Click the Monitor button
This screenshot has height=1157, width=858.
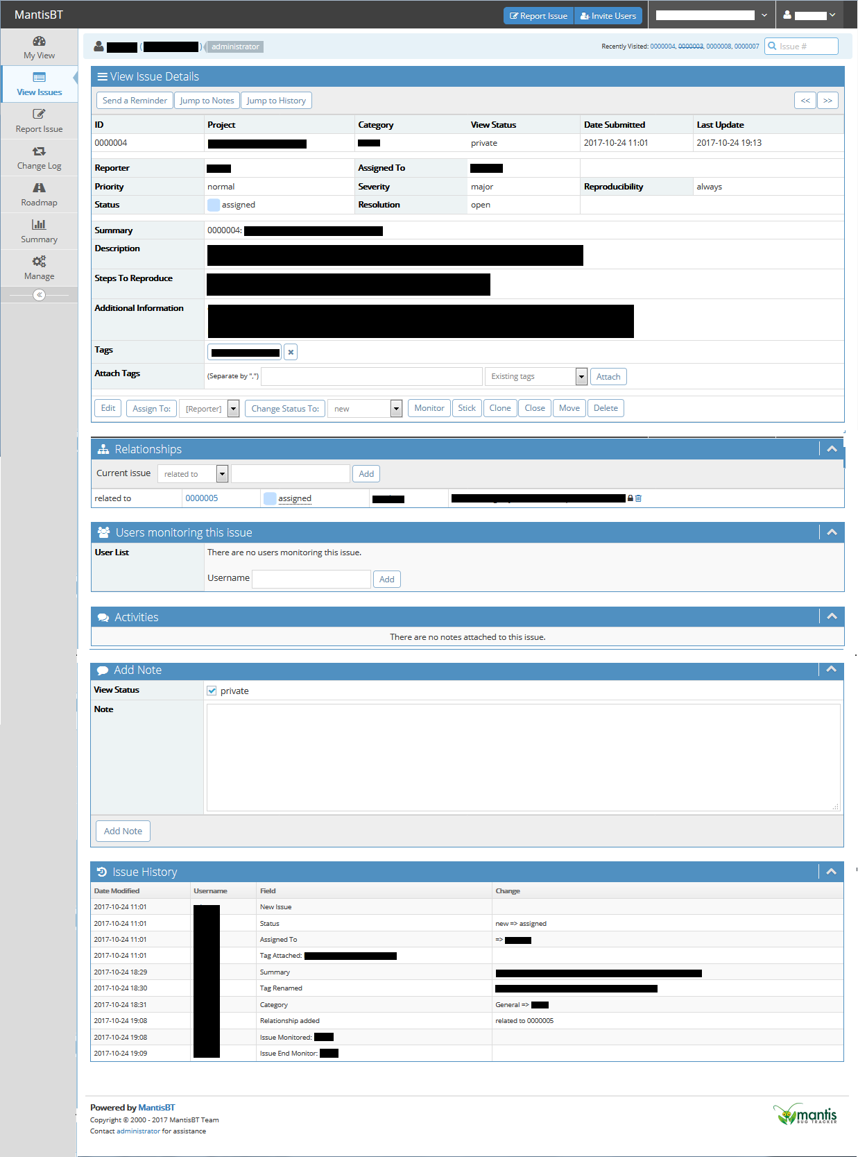pos(429,408)
